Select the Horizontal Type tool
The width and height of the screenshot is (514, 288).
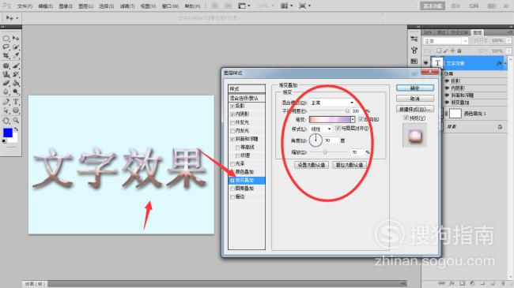point(16,102)
